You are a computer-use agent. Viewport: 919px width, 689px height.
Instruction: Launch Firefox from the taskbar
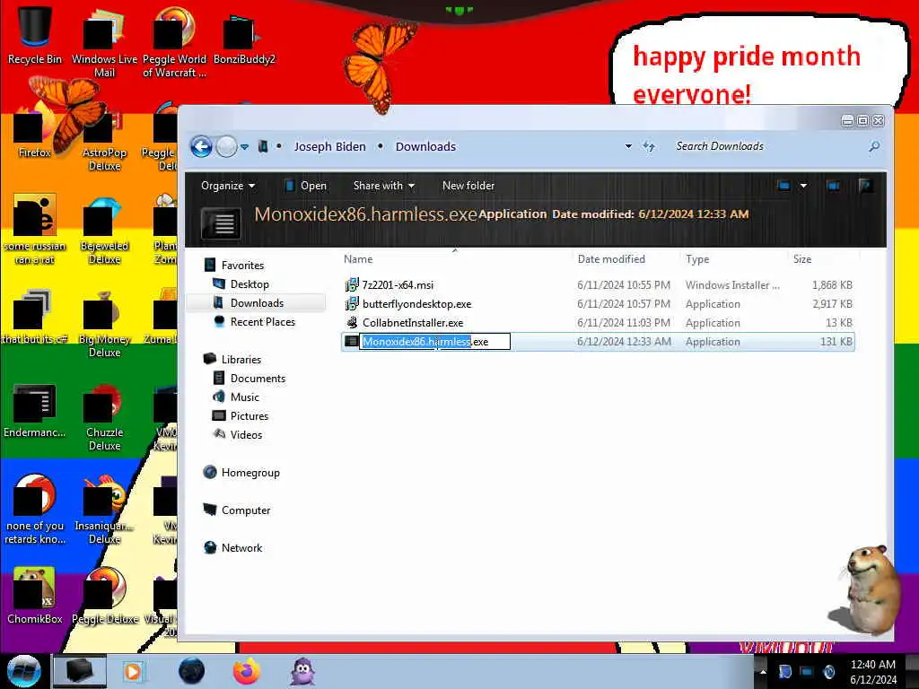247,671
